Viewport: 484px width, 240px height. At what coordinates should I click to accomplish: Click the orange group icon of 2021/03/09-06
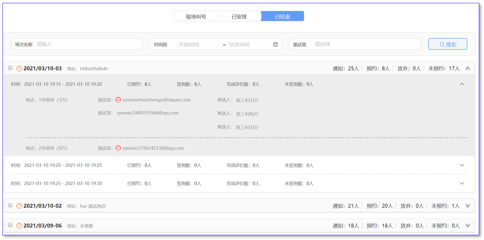pyautogui.click(x=19, y=226)
